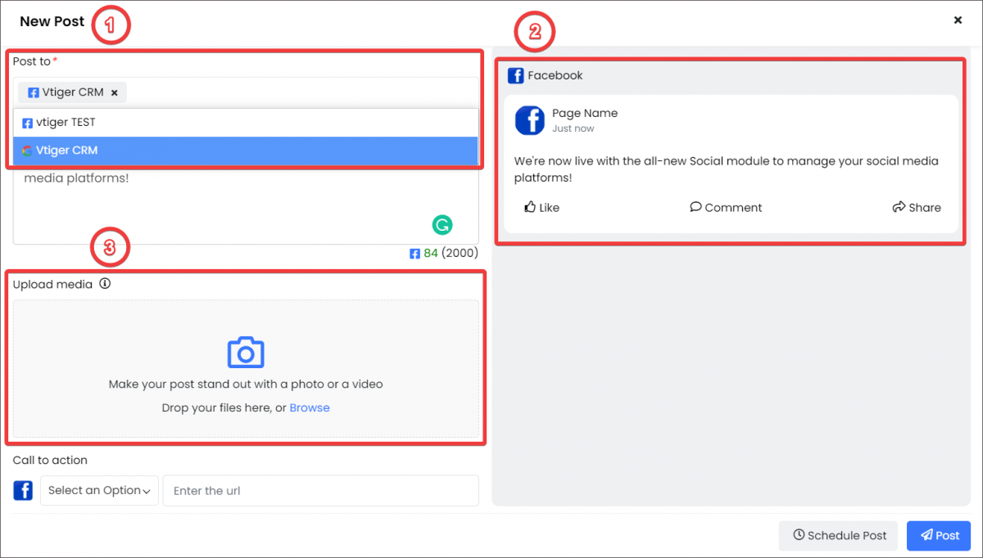Image resolution: width=983 pixels, height=558 pixels.
Task: Close the New Post dialog
Action: click(958, 20)
